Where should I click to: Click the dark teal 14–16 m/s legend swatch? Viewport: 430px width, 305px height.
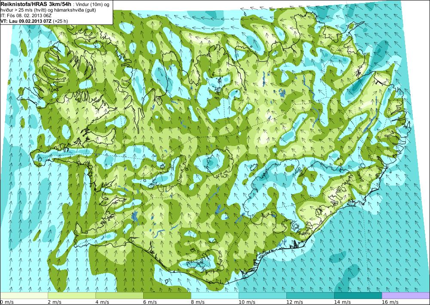tap(358, 296)
